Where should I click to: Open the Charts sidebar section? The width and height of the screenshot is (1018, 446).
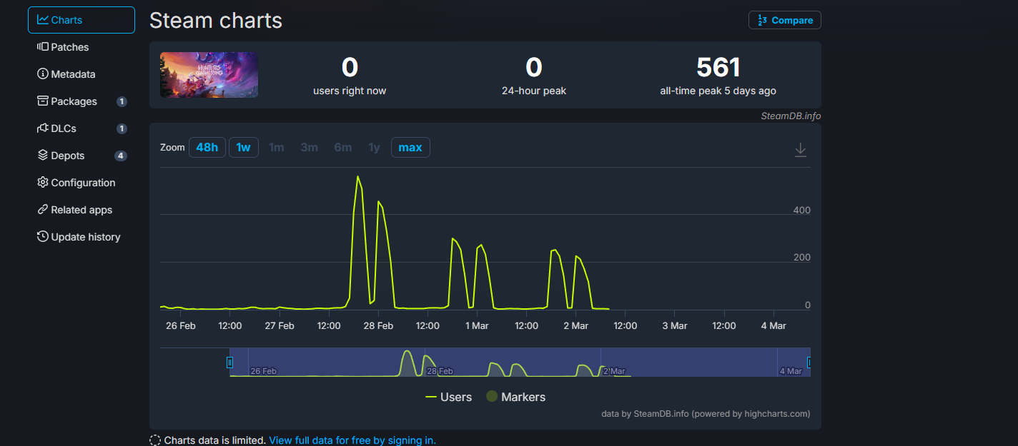click(81, 20)
